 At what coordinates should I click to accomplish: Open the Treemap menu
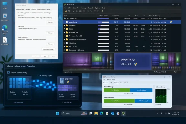point(84,8)
